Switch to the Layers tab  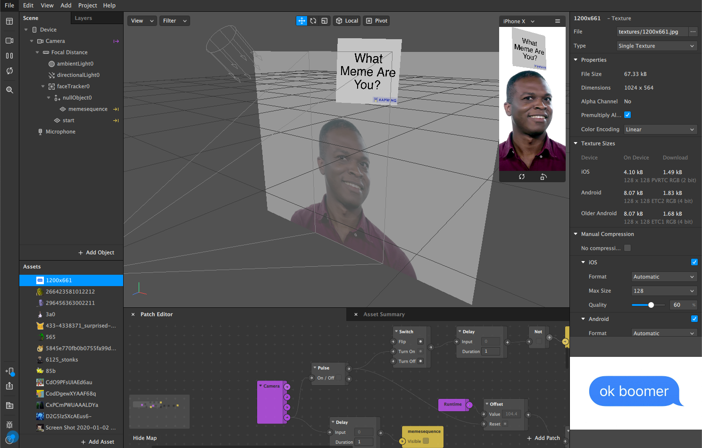point(84,18)
